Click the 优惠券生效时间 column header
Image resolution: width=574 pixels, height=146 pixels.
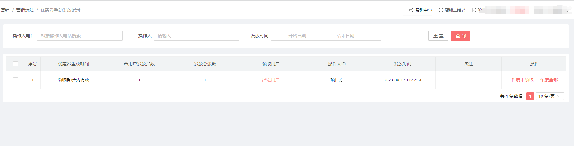pos(73,64)
